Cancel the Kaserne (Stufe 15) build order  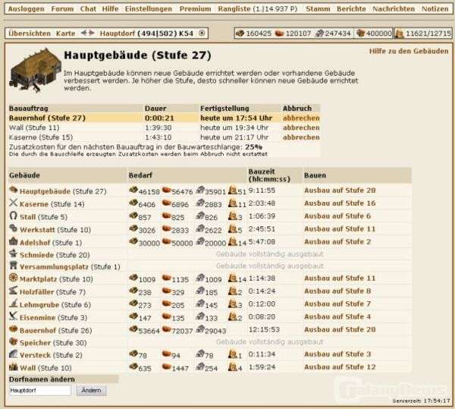(301, 137)
